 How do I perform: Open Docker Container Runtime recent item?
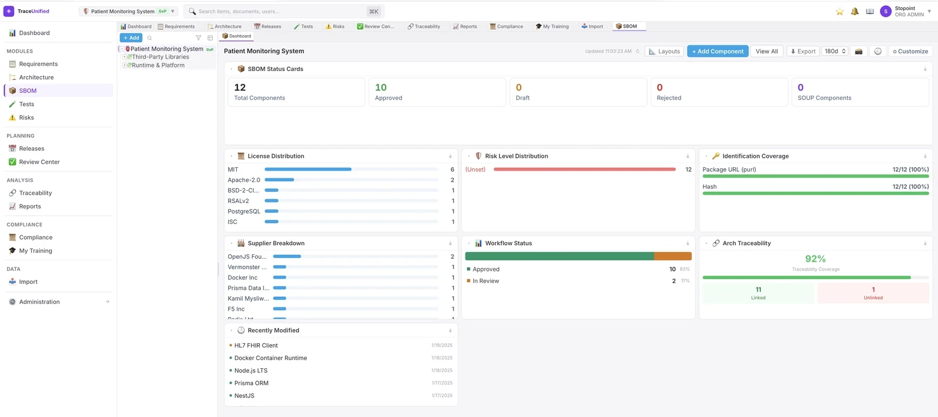point(341,358)
